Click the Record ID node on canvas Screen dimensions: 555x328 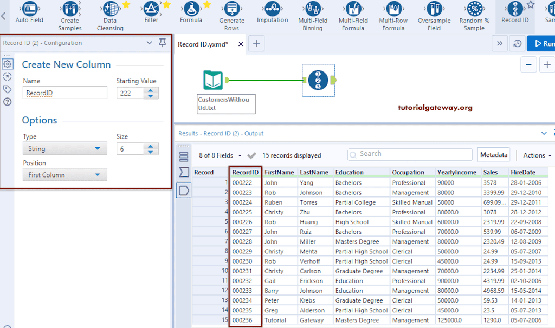click(x=318, y=81)
